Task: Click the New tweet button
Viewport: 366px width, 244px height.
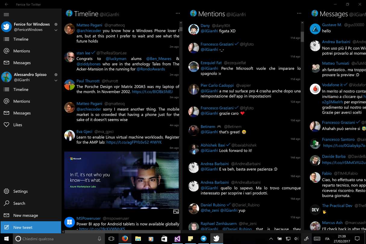Action: 31,227
